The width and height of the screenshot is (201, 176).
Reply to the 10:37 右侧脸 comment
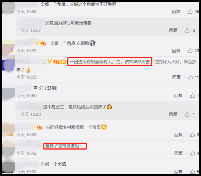pyautogui.click(x=176, y=51)
